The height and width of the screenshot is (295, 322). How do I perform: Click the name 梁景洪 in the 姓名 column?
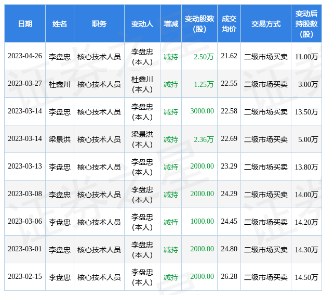click(60, 139)
